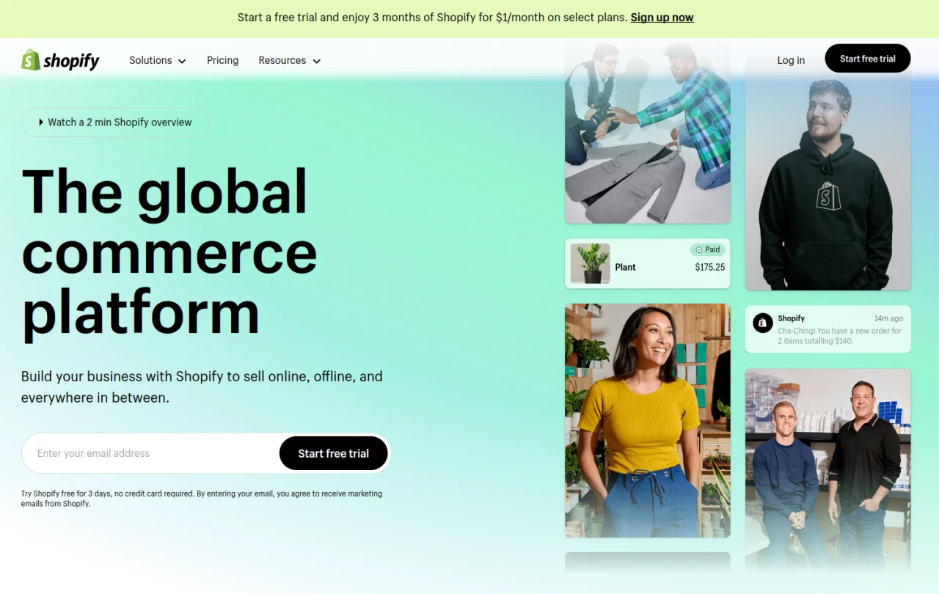The width and height of the screenshot is (939, 594).
Task: Click the Plant product thumbnail image
Action: click(x=591, y=264)
